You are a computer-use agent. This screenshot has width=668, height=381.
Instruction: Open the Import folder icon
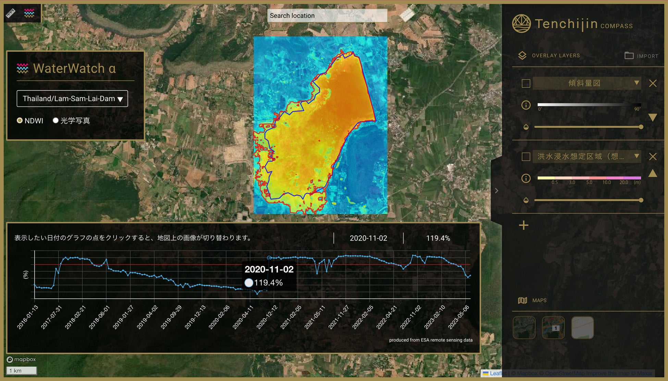(629, 56)
